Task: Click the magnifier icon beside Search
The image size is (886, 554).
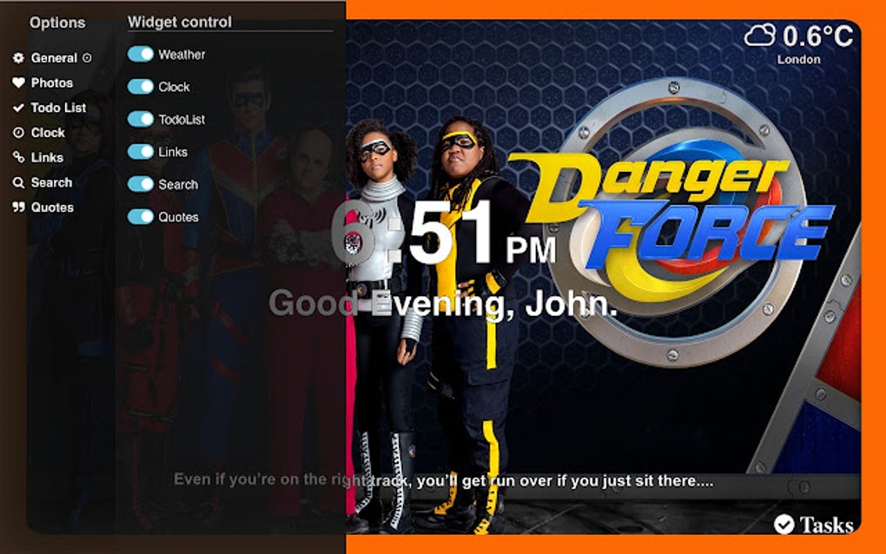Action: pos(18,182)
